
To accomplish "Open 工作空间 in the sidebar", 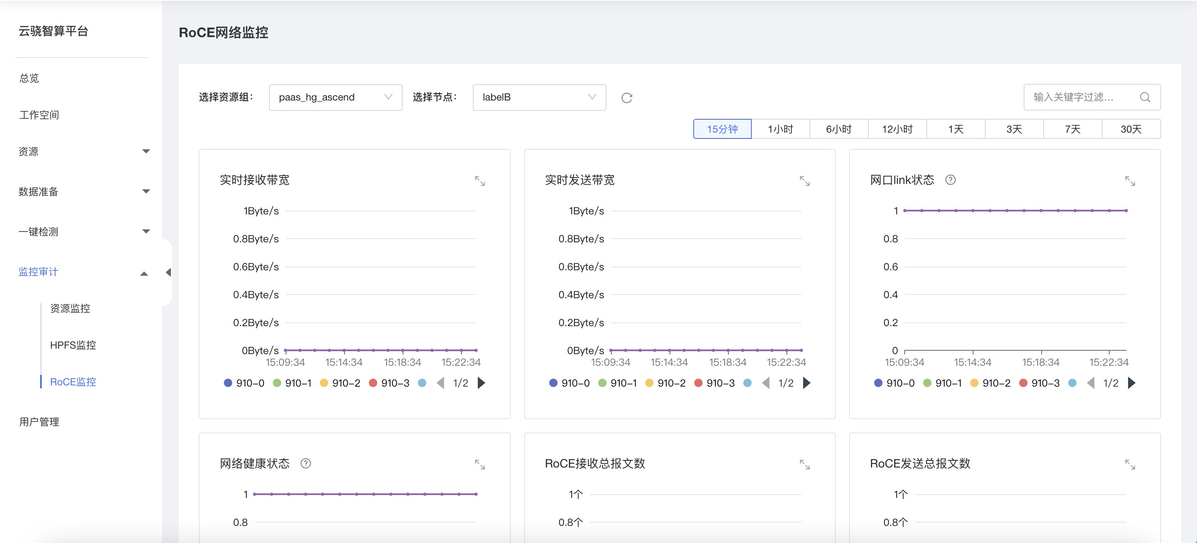I will pyautogui.click(x=39, y=115).
